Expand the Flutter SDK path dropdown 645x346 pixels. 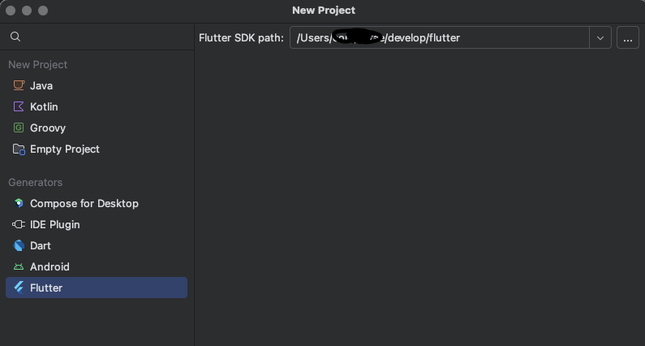click(x=600, y=38)
